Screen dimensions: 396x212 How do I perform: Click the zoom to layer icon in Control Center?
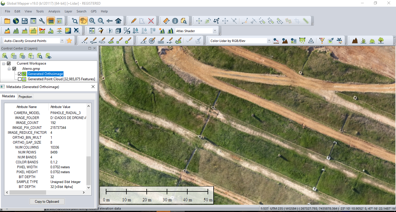coord(40,56)
